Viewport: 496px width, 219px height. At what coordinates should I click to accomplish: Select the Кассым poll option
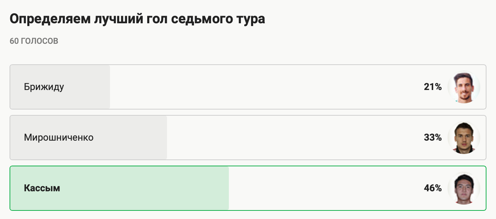coord(248,188)
